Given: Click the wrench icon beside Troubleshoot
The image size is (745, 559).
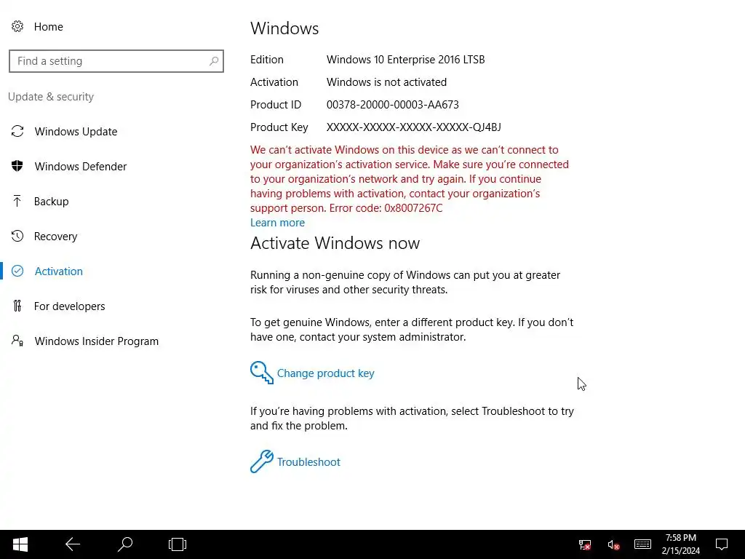Looking at the screenshot, I should pyautogui.click(x=262, y=461).
